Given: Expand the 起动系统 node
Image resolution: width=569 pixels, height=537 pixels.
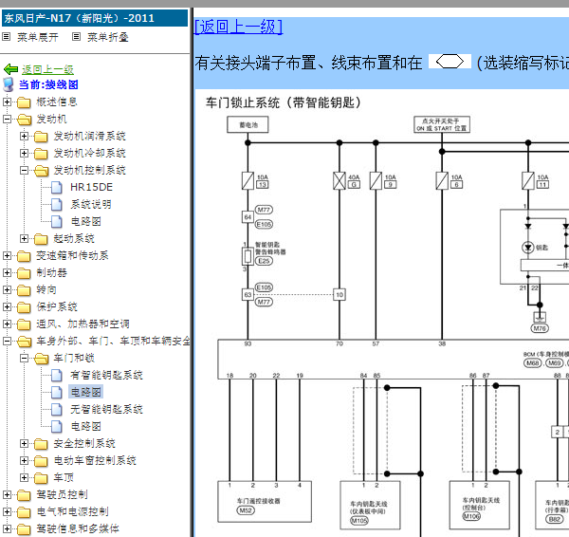Looking at the screenshot, I should click(x=24, y=238).
